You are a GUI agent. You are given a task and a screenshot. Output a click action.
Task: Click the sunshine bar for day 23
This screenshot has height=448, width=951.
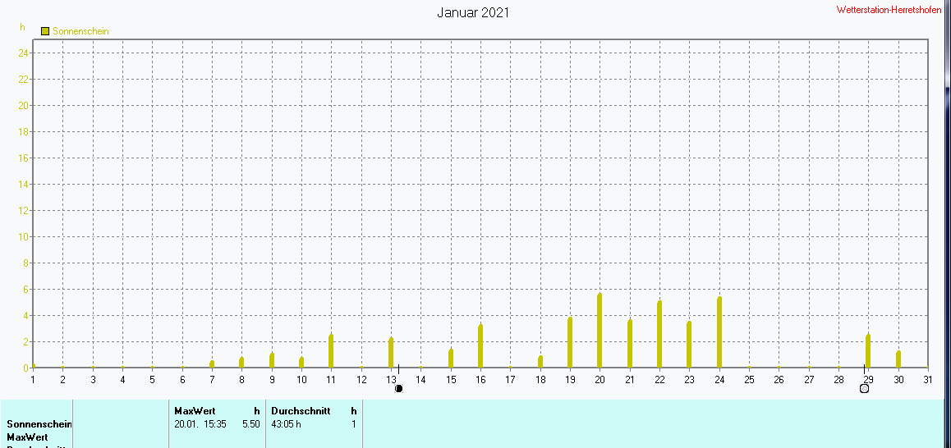(689, 345)
